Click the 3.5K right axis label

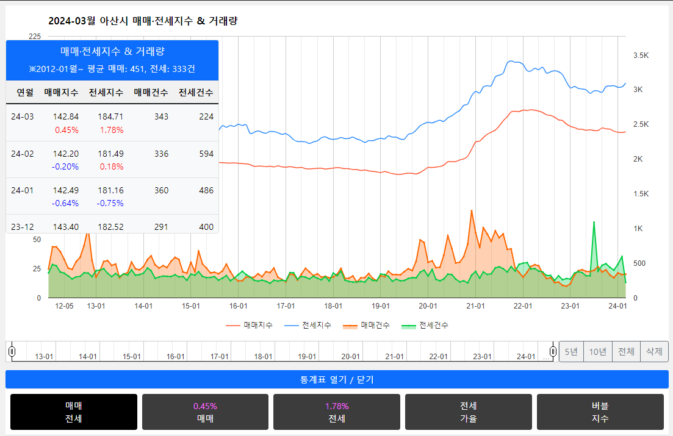click(641, 55)
